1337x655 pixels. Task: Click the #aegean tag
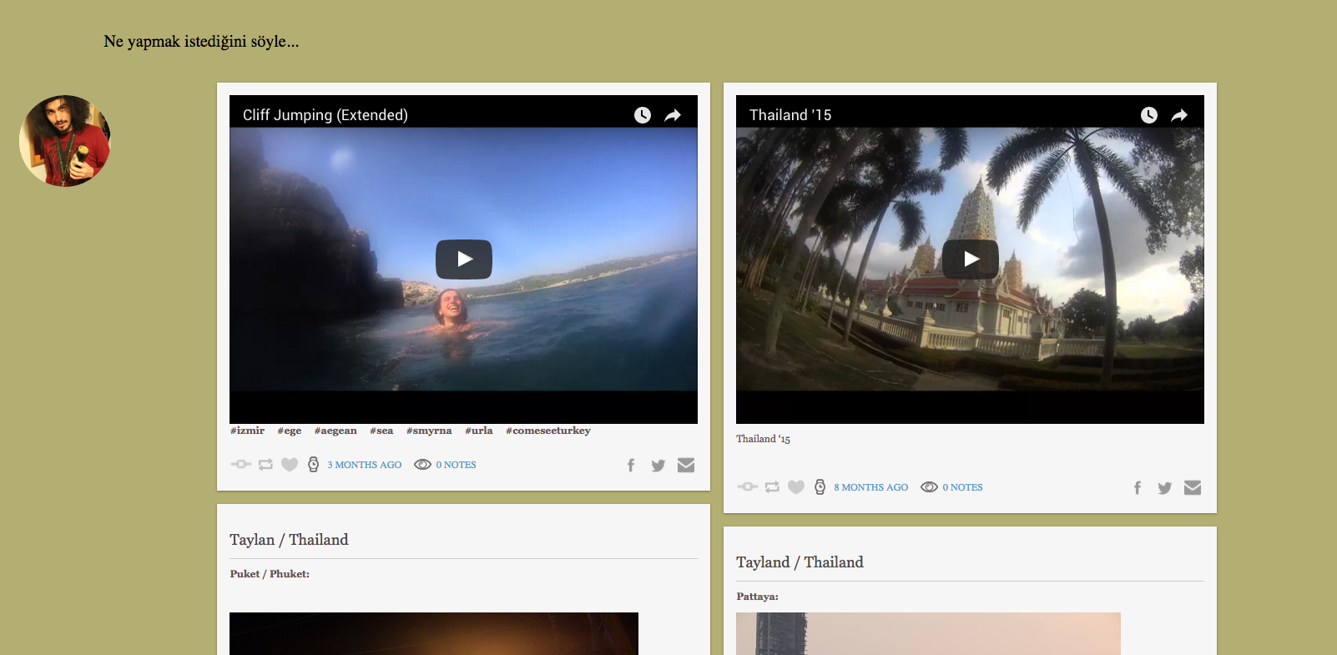click(x=336, y=431)
